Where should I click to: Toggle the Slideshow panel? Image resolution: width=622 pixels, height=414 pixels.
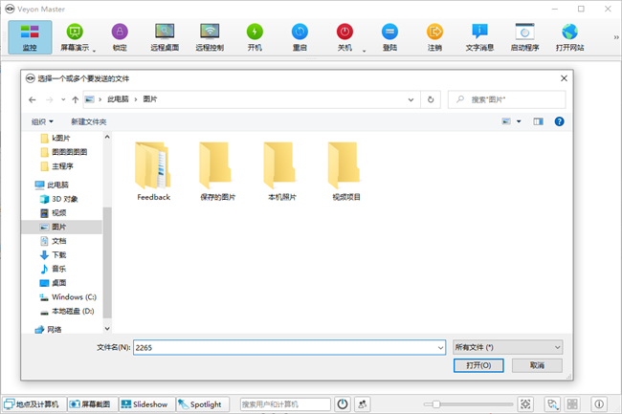tap(146, 404)
